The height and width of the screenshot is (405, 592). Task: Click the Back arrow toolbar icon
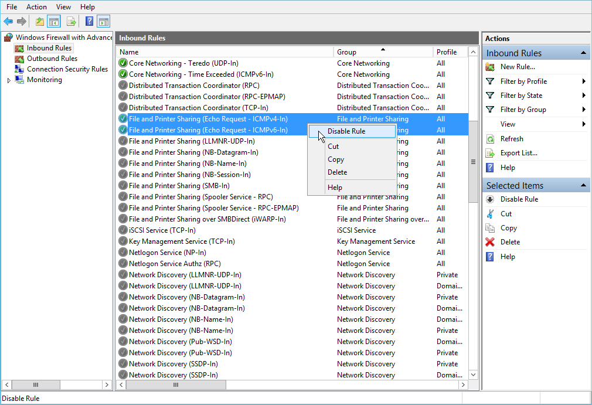(8, 22)
